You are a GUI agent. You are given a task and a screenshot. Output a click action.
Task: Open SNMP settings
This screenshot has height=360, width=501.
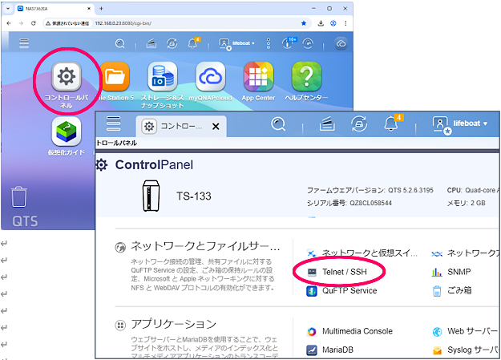(459, 272)
